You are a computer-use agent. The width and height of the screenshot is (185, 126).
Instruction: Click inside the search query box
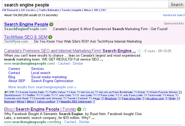coord(84,5)
